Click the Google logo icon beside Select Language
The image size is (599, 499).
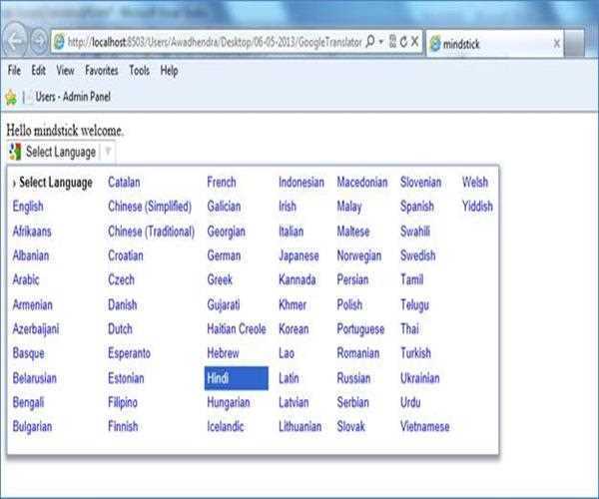click(x=15, y=152)
